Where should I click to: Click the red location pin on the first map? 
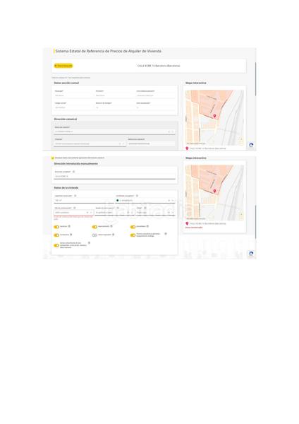[214, 116]
